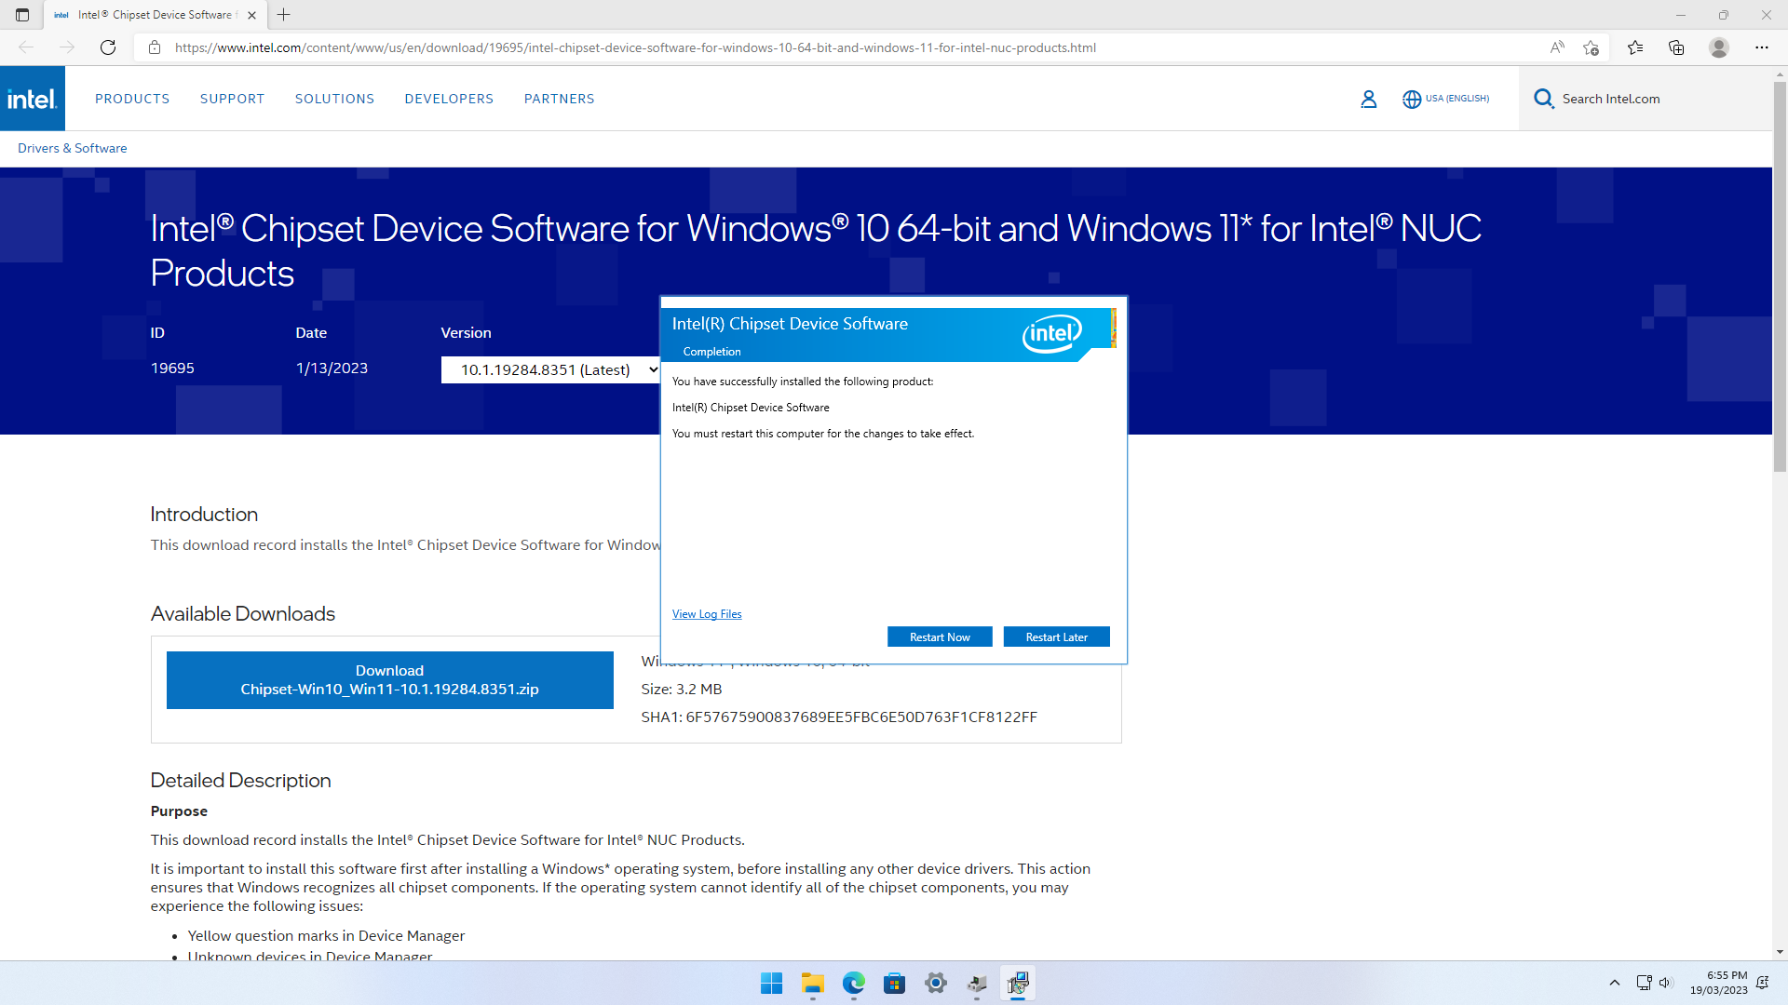Click the Intel.com search magnifier icon
This screenshot has height=1005, width=1788.
coord(1543,99)
